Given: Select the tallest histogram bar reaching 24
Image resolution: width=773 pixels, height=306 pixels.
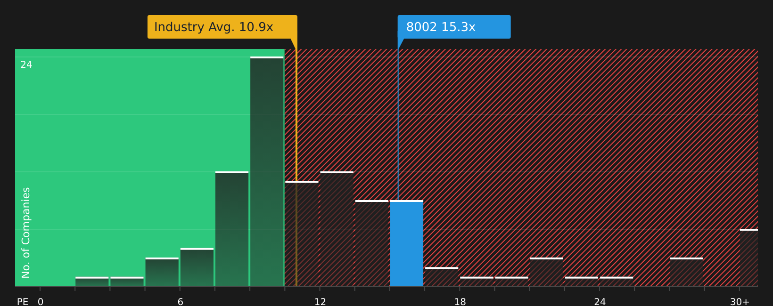Looking at the screenshot, I should (x=267, y=171).
